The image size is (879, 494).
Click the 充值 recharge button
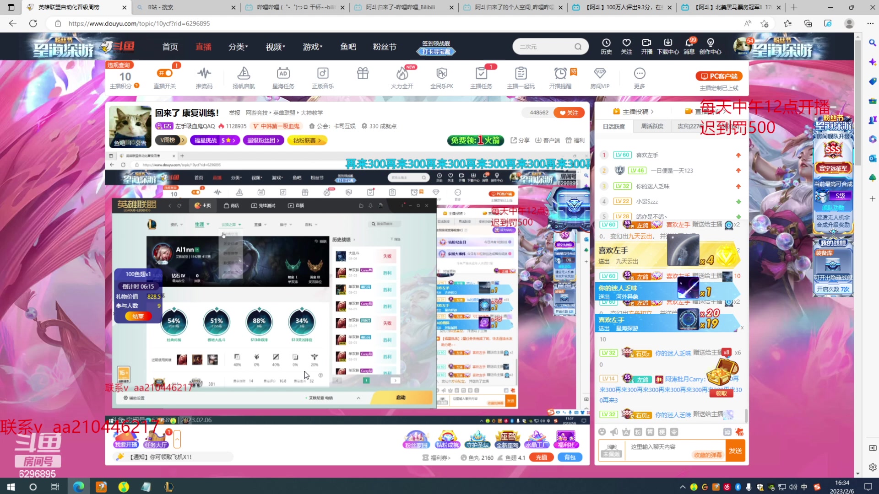[541, 457]
